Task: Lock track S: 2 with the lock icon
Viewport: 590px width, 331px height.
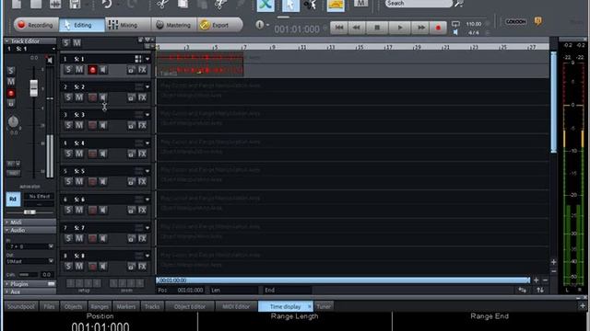Action: [131, 97]
